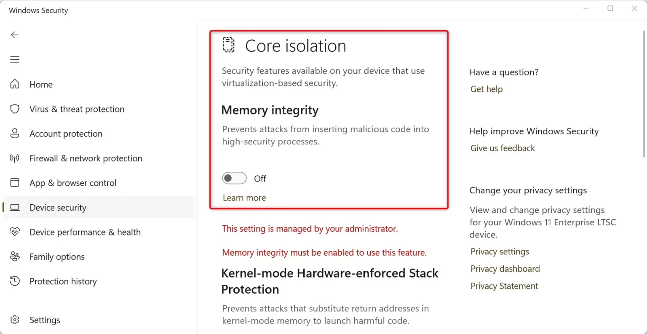Click the back arrow icon
Image resolution: width=647 pixels, height=334 pixels.
point(15,35)
